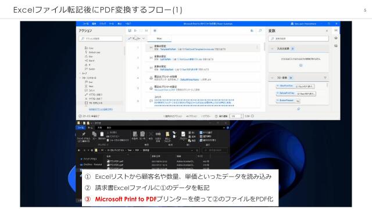The height and width of the screenshot is (209, 372).
Task: Open the flow variables filter icon
Action: (x=325, y=78)
